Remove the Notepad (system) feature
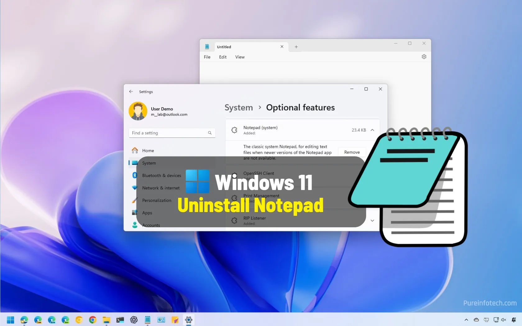Image resolution: width=522 pixels, height=326 pixels. [352, 152]
